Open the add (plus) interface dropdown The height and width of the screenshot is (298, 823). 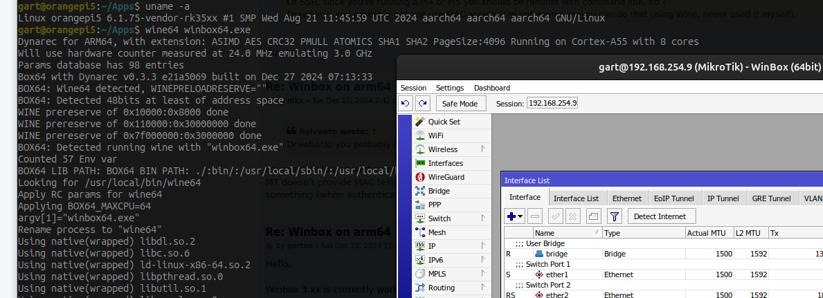coord(515,216)
